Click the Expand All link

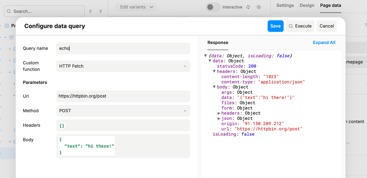324,42
